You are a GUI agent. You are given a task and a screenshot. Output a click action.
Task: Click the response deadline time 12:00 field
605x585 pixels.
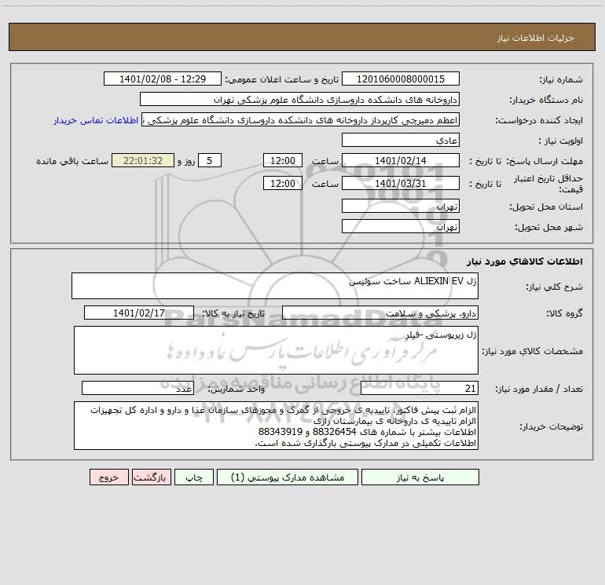point(282,161)
